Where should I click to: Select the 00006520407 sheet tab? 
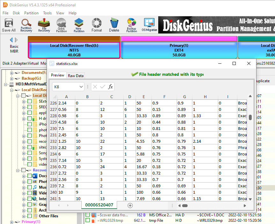[99, 205]
